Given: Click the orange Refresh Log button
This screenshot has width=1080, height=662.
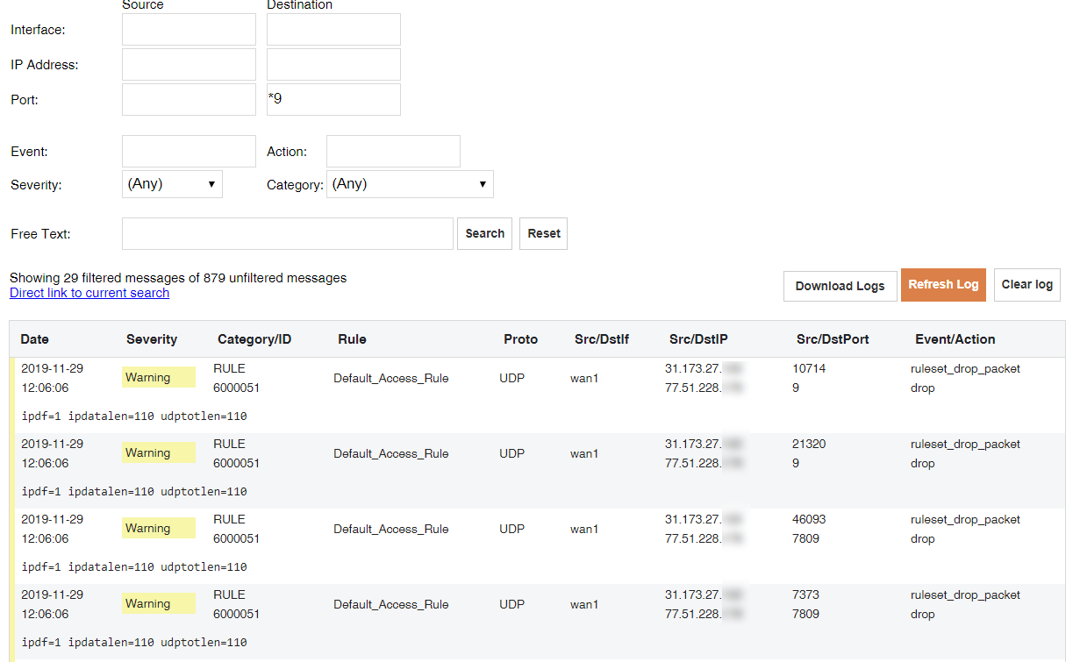Looking at the screenshot, I should tap(943, 285).
